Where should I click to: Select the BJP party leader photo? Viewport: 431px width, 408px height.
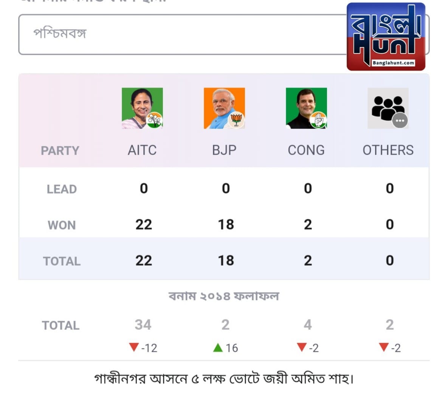(224, 108)
